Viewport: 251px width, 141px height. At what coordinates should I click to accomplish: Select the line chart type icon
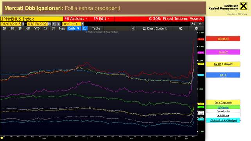85,28
